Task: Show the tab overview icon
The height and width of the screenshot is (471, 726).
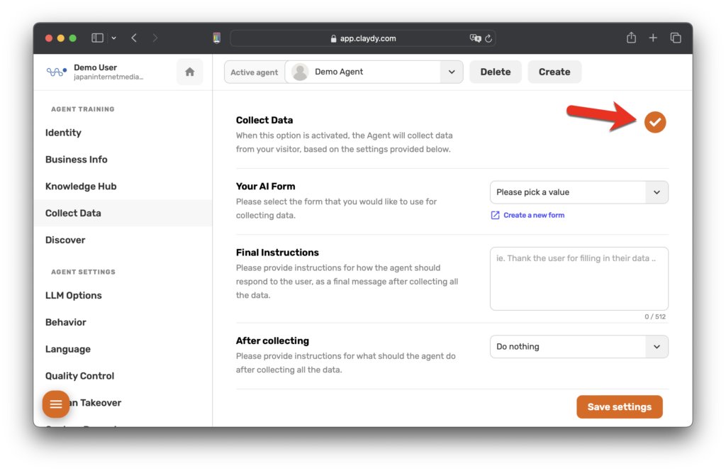Action: pyautogui.click(x=676, y=38)
